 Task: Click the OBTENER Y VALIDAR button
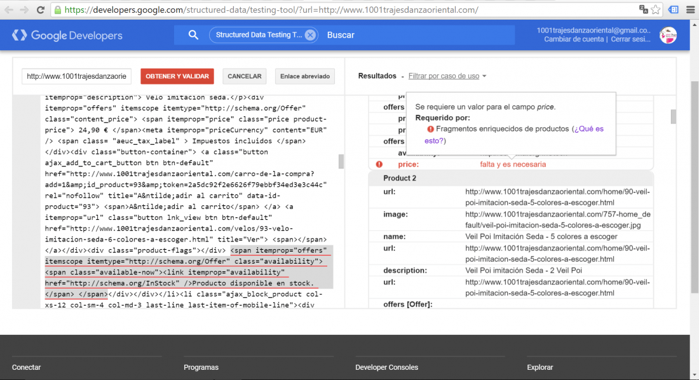pos(177,76)
